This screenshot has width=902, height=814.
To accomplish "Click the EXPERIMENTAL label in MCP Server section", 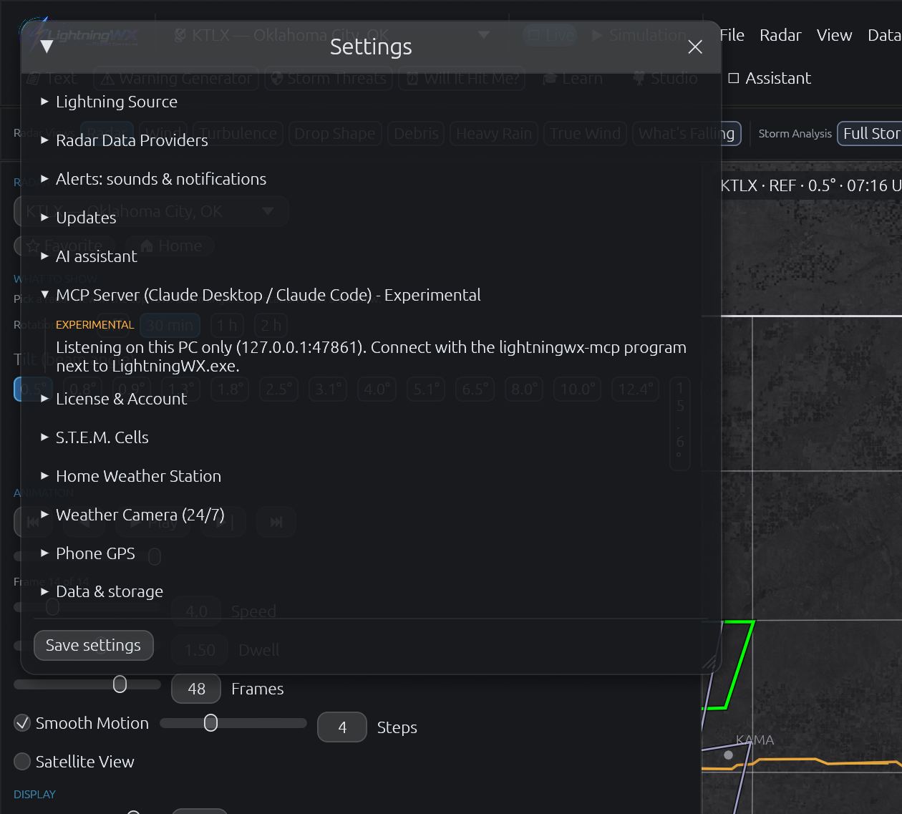I will tap(94, 324).
